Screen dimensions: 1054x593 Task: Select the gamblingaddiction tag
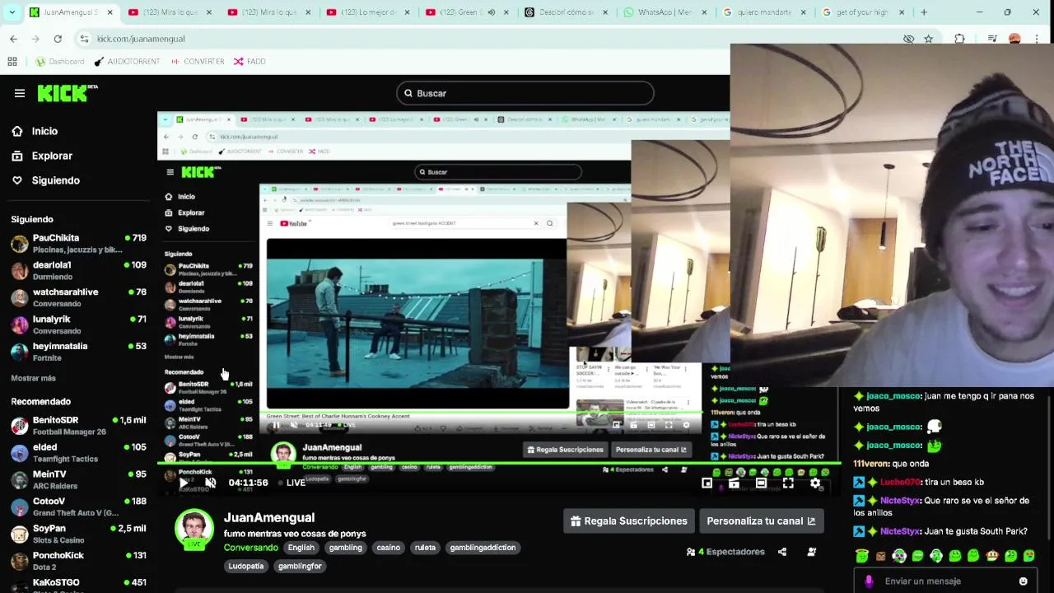(483, 548)
